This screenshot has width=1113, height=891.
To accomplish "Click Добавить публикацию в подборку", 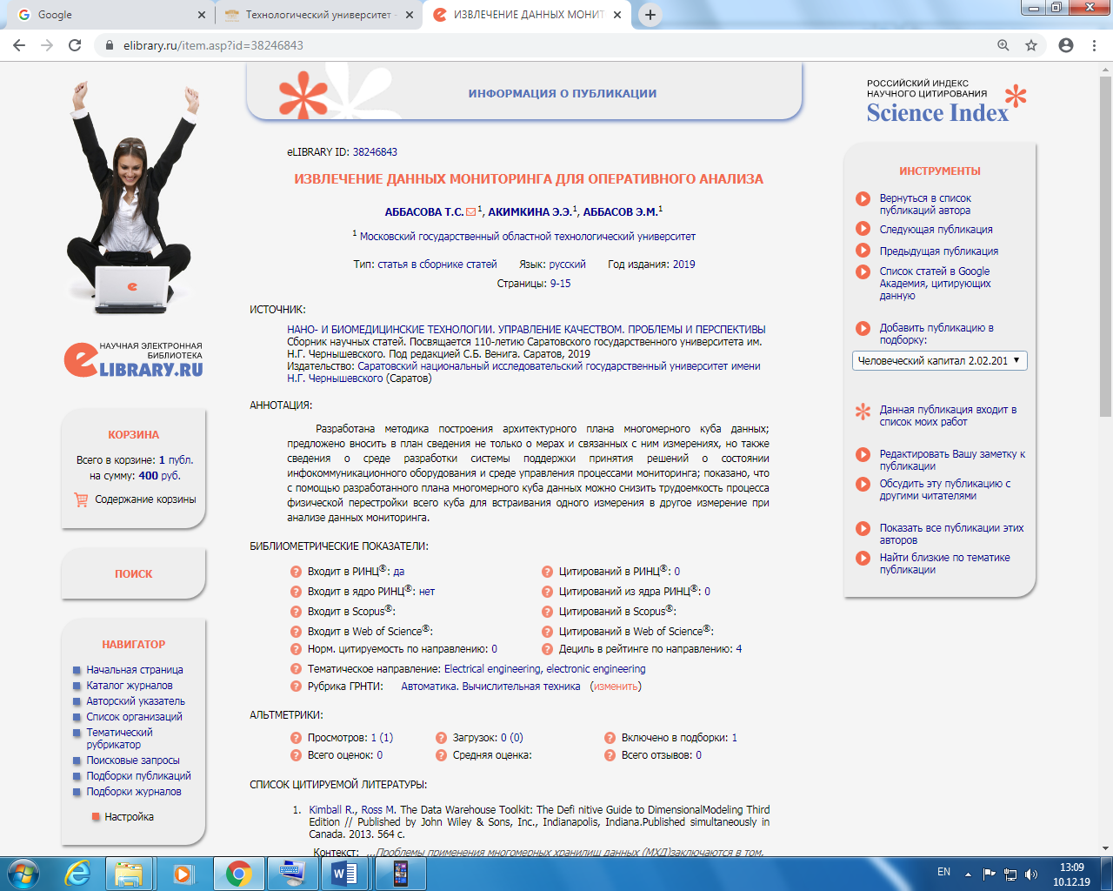I will pyautogui.click(x=936, y=334).
